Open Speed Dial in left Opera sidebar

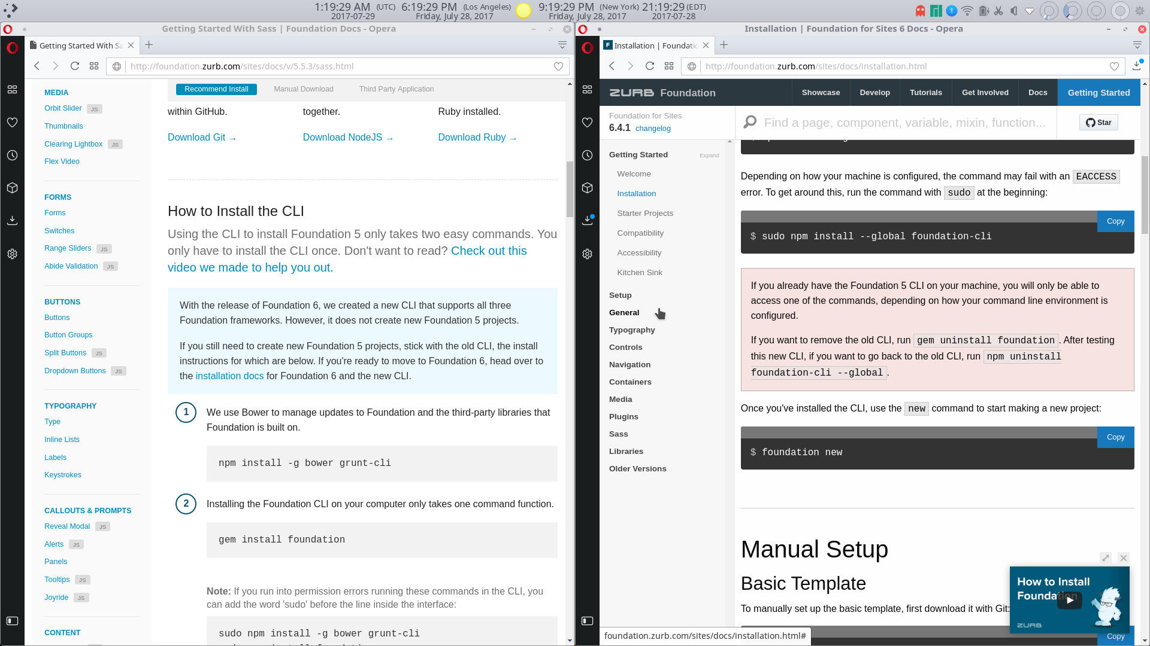[12, 90]
